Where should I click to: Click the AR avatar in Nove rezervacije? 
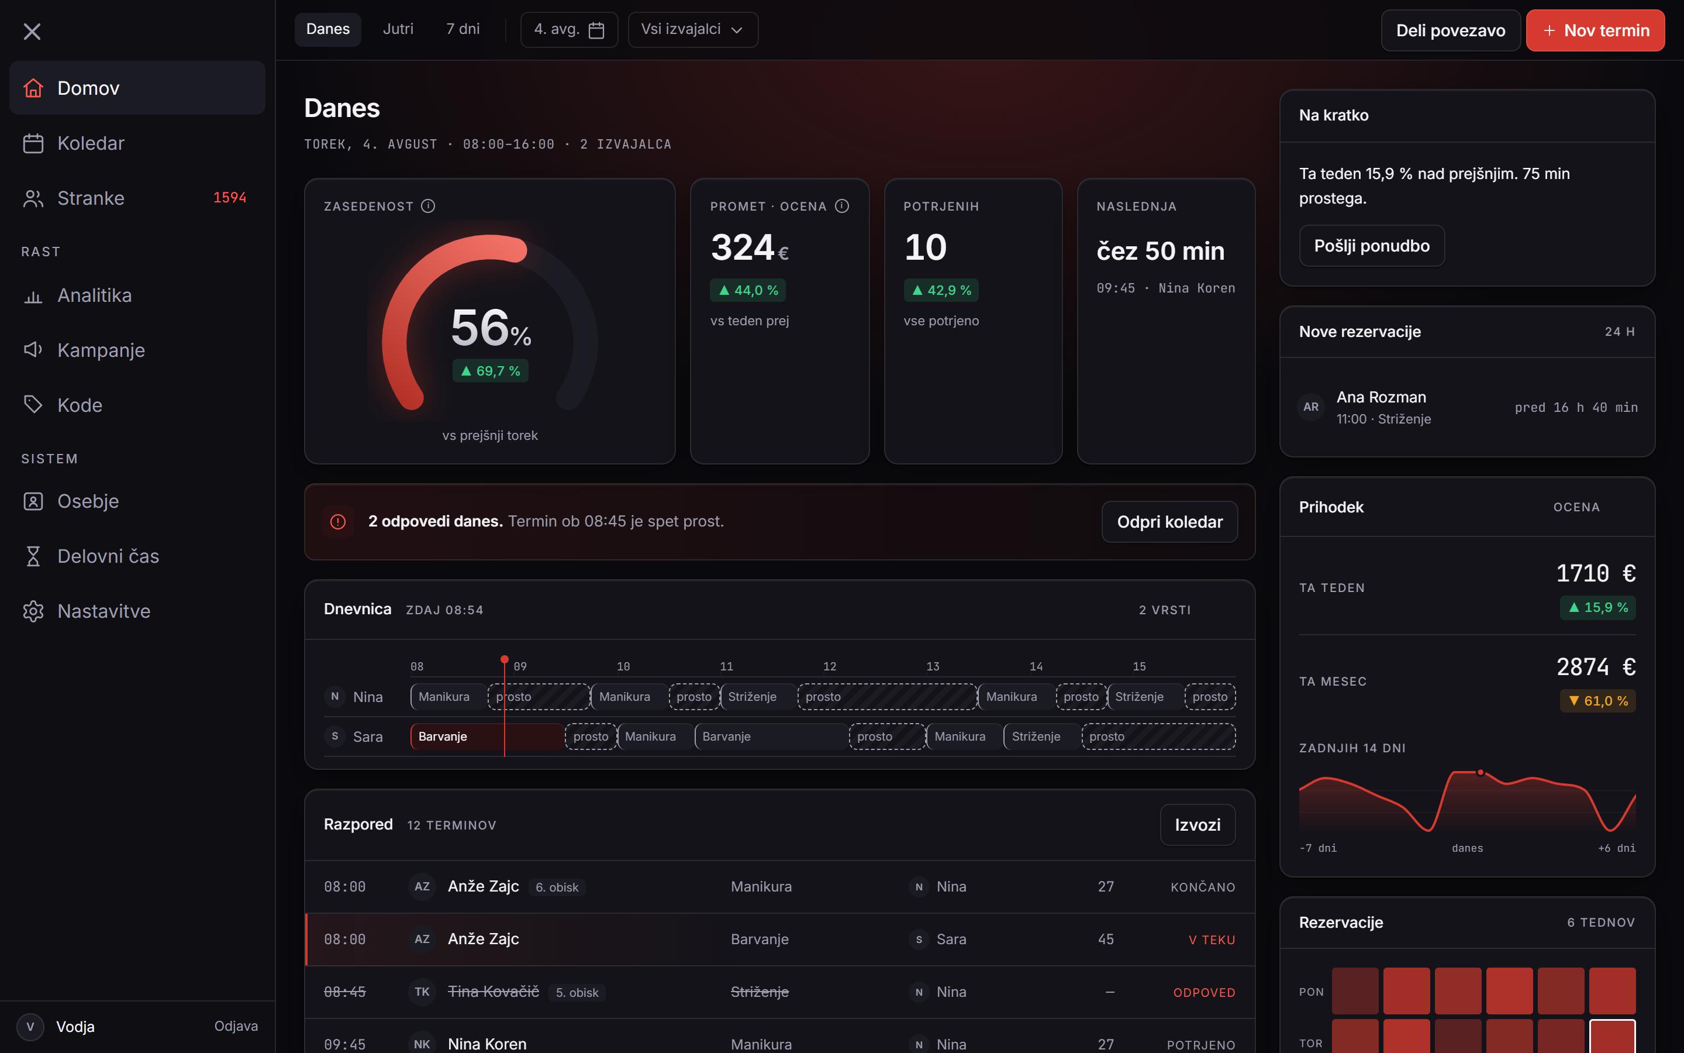click(x=1311, y=407)
